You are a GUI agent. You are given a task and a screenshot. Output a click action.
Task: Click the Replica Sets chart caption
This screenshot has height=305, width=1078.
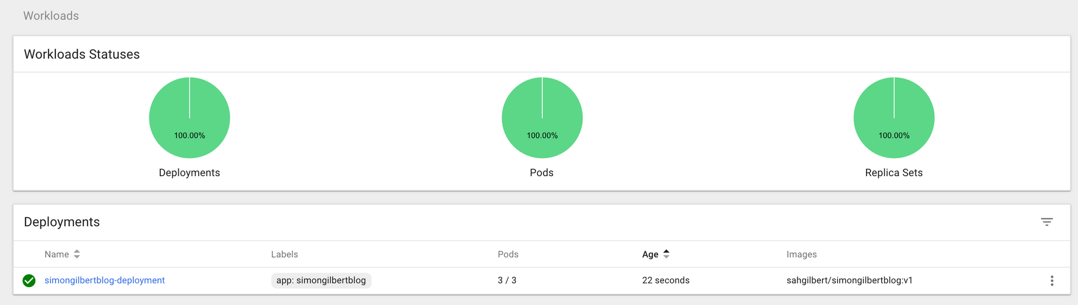tap(894, 172)
